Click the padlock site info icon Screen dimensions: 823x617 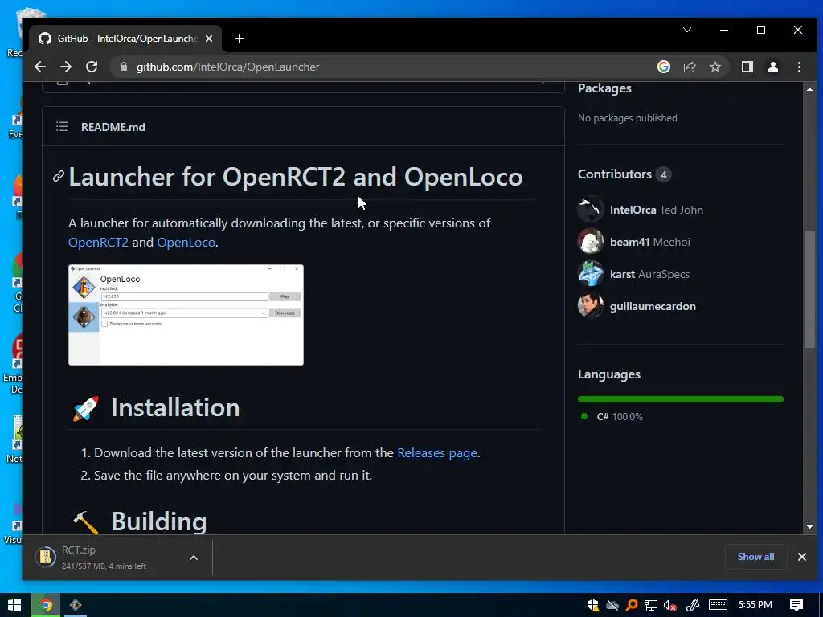[124, 67]
